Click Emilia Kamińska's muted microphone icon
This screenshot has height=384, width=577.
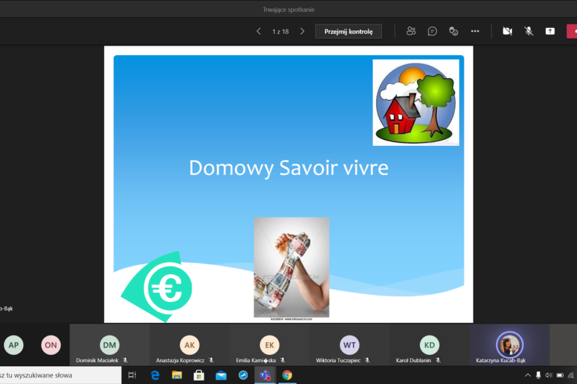click(x=283, y=361)
